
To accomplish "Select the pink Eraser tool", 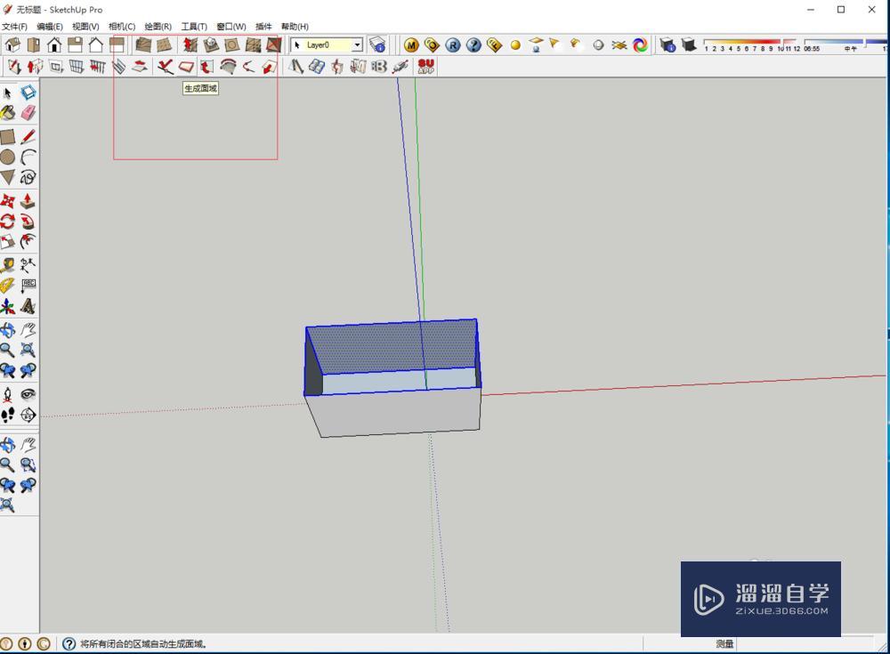I will coord(28,114).
